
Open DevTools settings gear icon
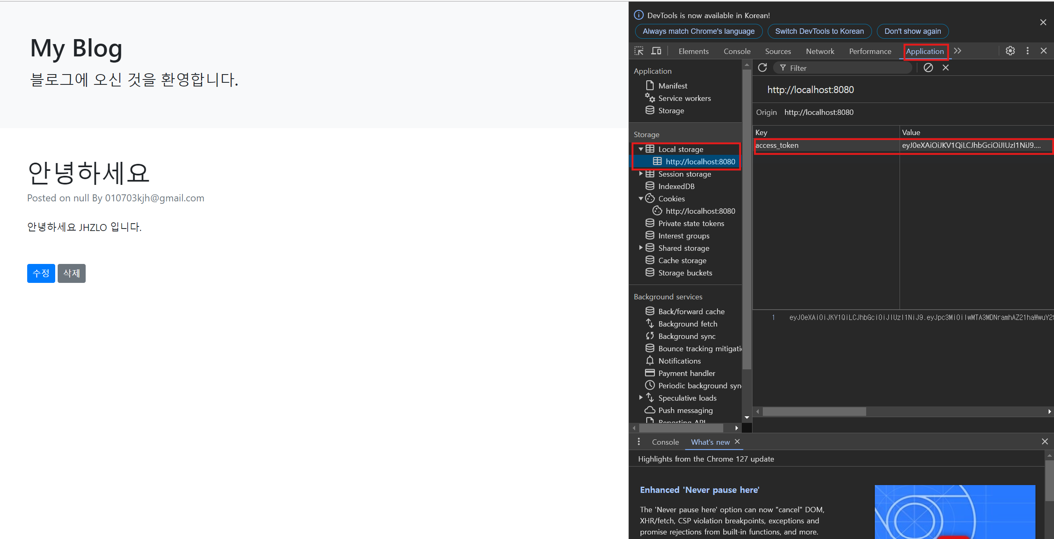1010,51
